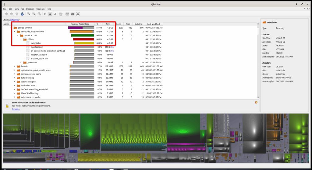Select the ClientSidePhishing folder icon
Image resolution: width=312 pixels, height=170 pixels.
(x=18, y=93)
